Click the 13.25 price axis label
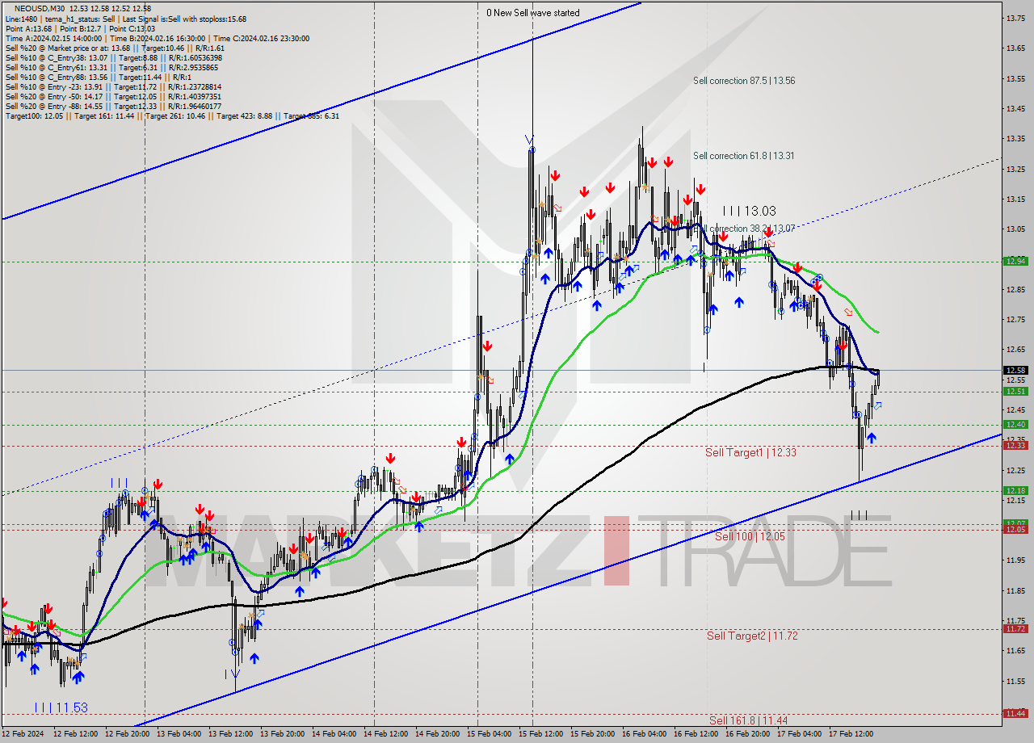 point(1015,169)
